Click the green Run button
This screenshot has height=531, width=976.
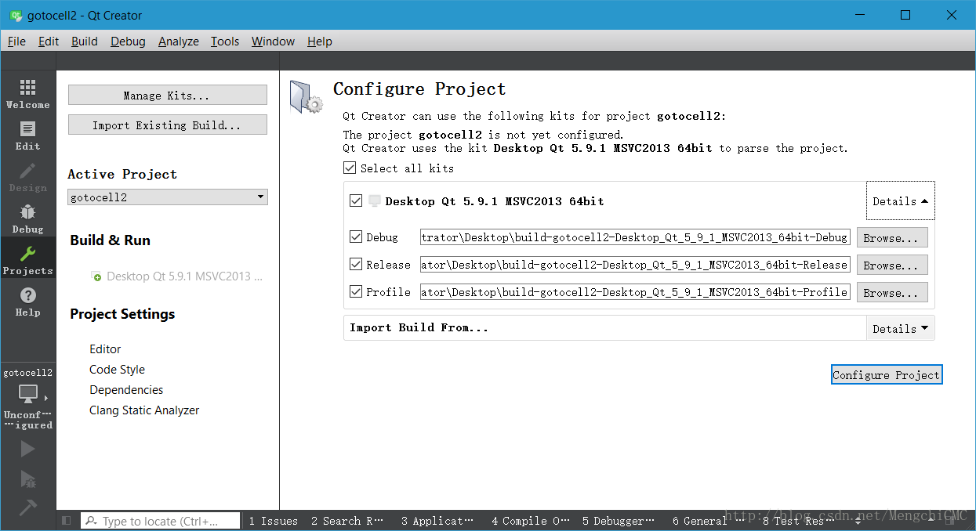(x=27, y=449)
